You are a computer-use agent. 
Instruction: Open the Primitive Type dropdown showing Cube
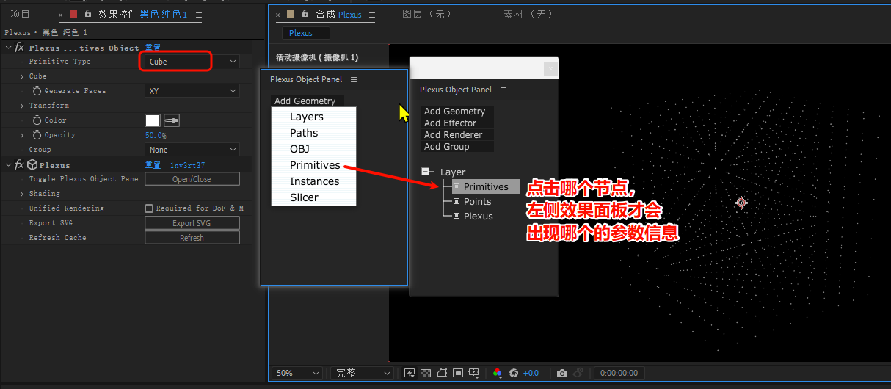tap(192, 62)
